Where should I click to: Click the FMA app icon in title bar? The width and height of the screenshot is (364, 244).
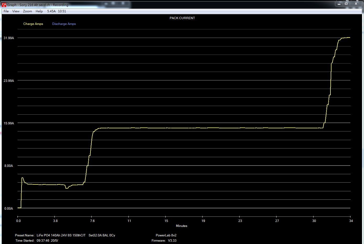click(4, 5)
